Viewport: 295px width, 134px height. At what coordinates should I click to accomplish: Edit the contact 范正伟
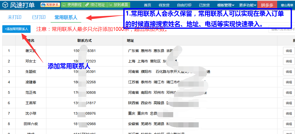click(x=289, y=92)
